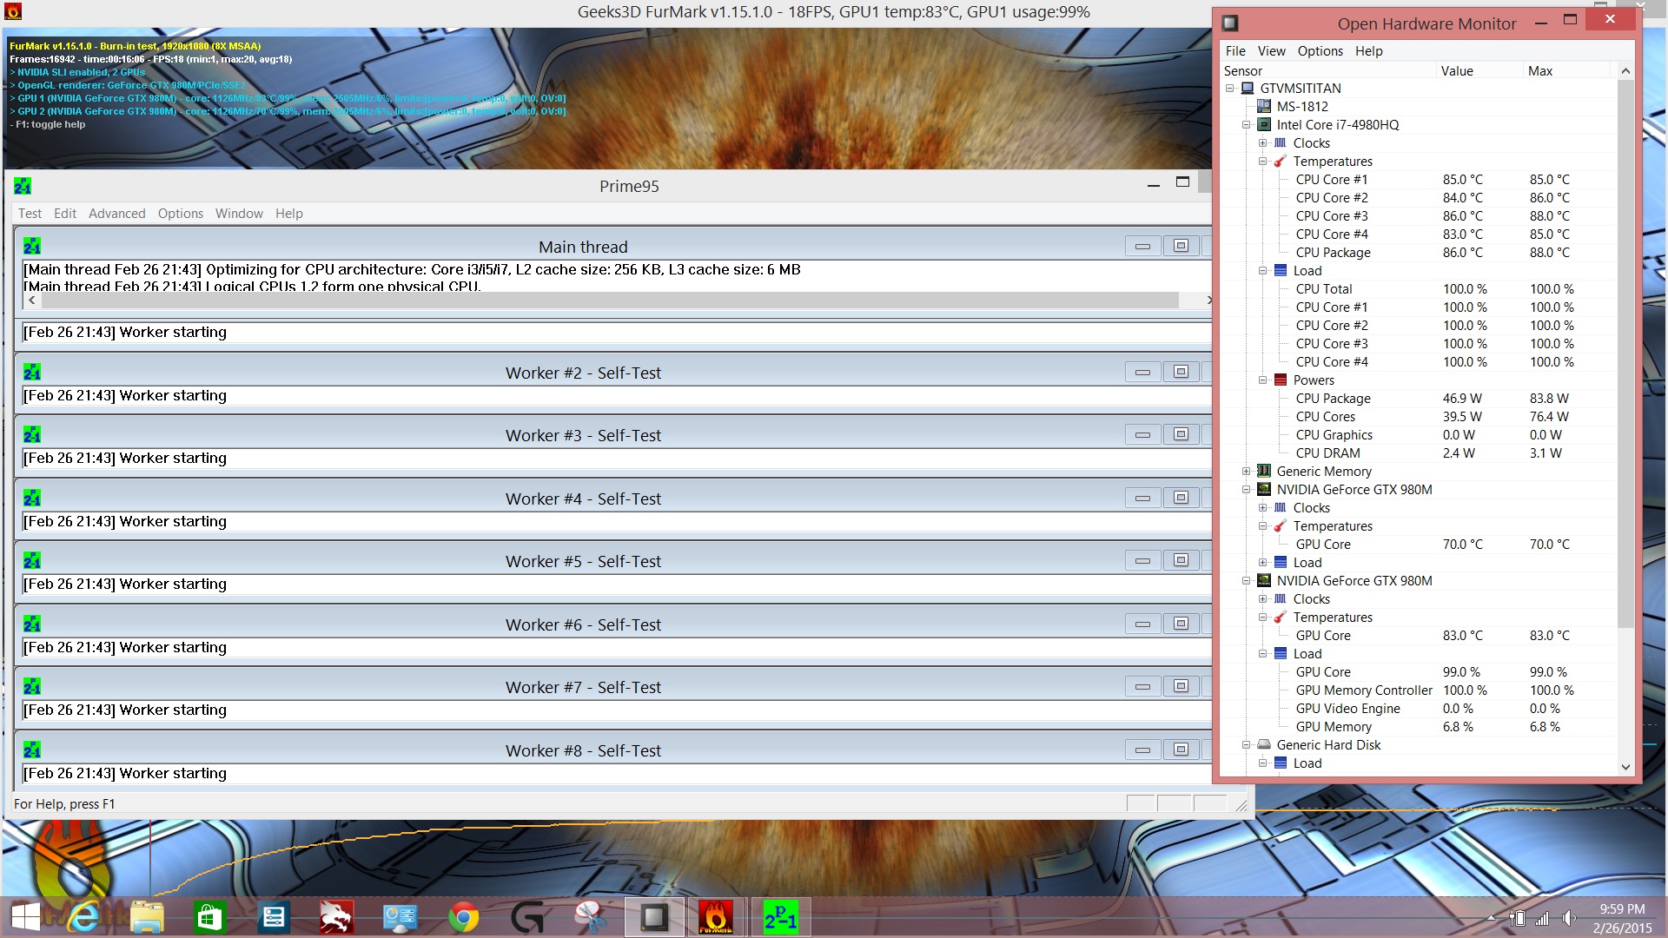Click the Worker #3 Self-Test window icon
The width and height of the screenshot is (1668, 938).
[32, 435]
